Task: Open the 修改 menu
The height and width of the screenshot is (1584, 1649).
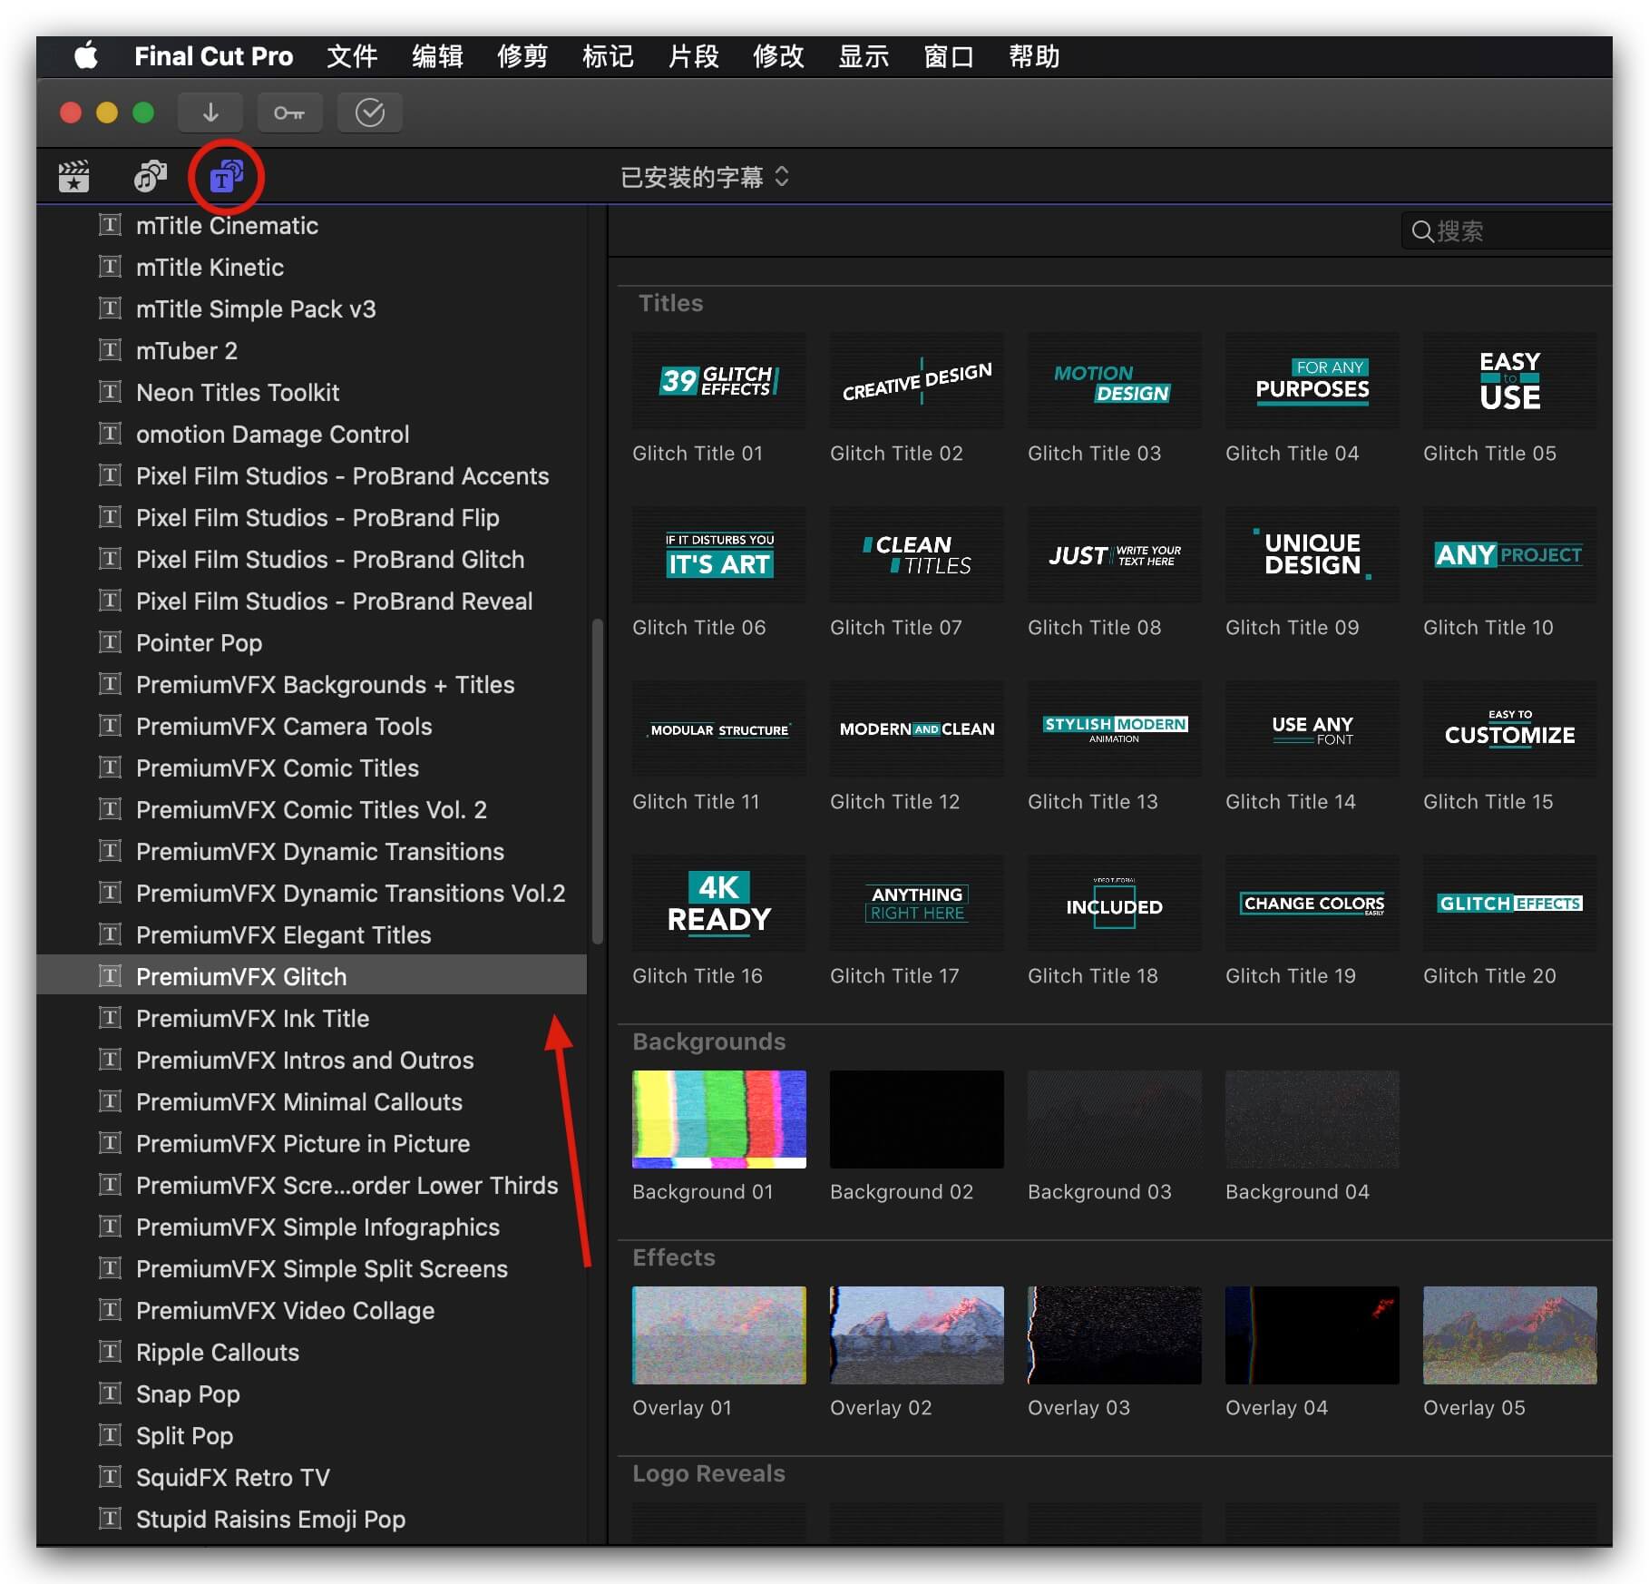Action: (x=778, y=56)
